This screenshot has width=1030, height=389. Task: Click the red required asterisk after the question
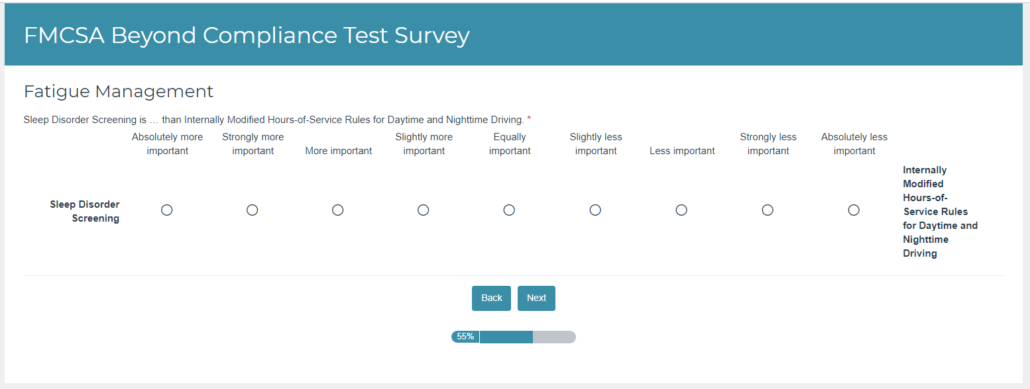[529, 120]
